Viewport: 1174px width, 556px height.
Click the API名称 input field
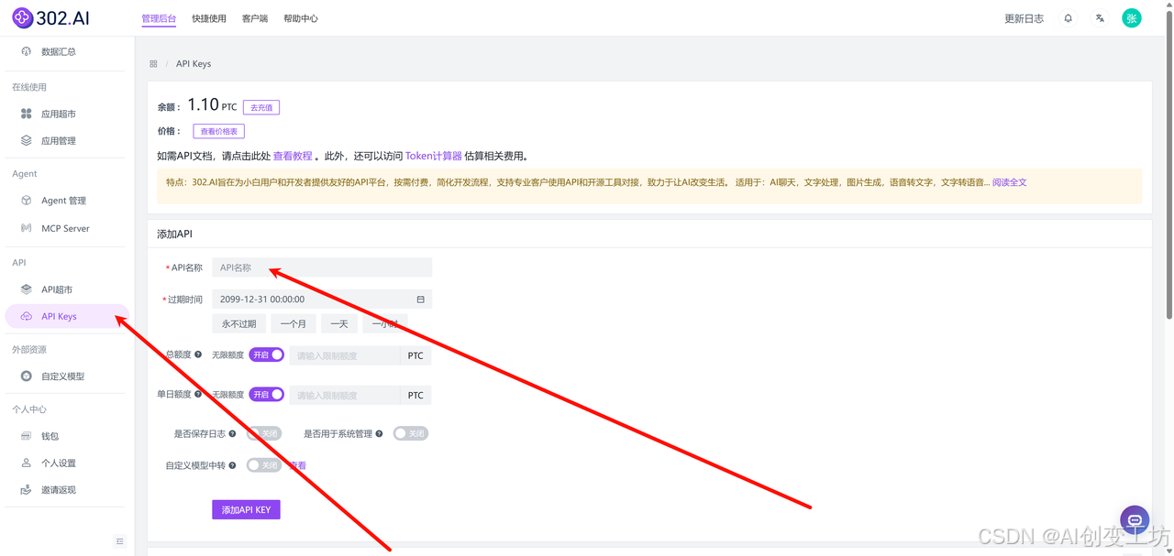[x=322, y=267]
